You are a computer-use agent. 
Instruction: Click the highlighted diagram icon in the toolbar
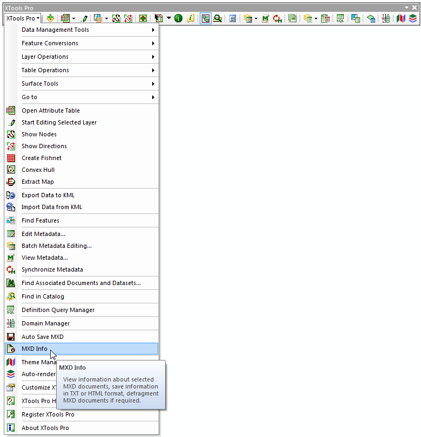pyautogui.click(x=206, y=18)
